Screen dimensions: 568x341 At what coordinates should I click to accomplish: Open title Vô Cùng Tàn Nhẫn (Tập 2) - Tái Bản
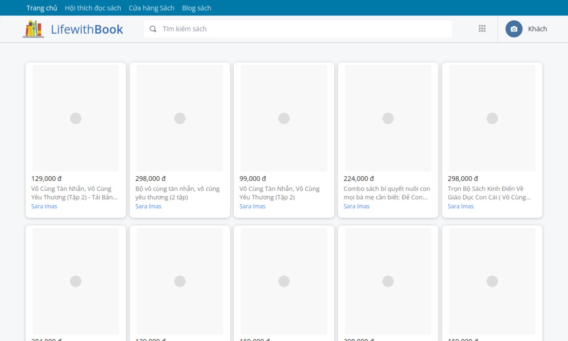(x=75, y=193)
